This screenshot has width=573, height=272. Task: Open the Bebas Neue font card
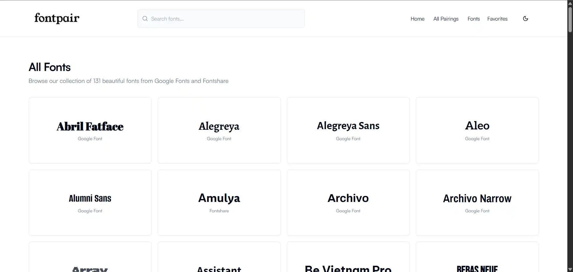click(477, 257)
